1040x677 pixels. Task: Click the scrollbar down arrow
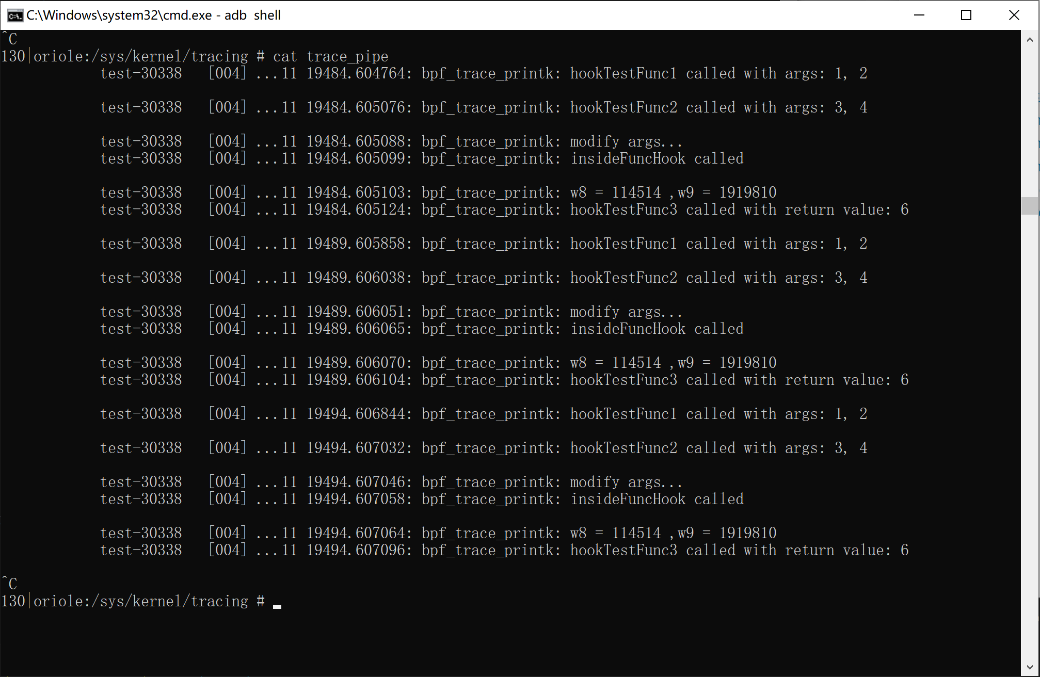(1030, 667)
